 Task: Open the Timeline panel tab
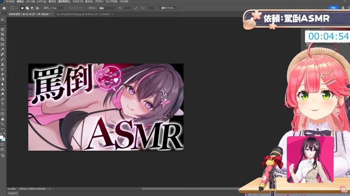pos(13,193)
